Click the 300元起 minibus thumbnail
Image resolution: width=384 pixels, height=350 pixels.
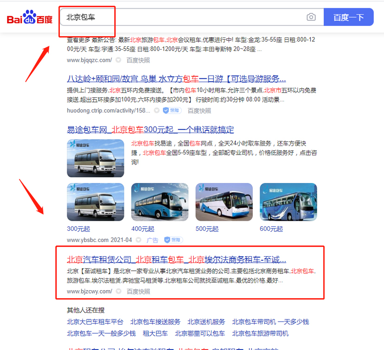point(96,202)
